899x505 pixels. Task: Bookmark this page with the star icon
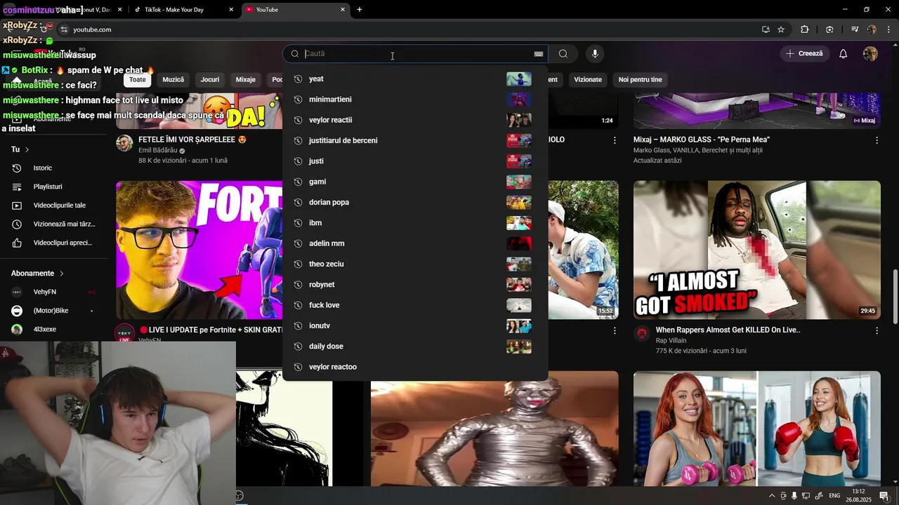pyautogui.click(x=781, y=29)
